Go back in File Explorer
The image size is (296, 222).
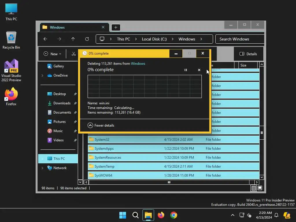45,39
